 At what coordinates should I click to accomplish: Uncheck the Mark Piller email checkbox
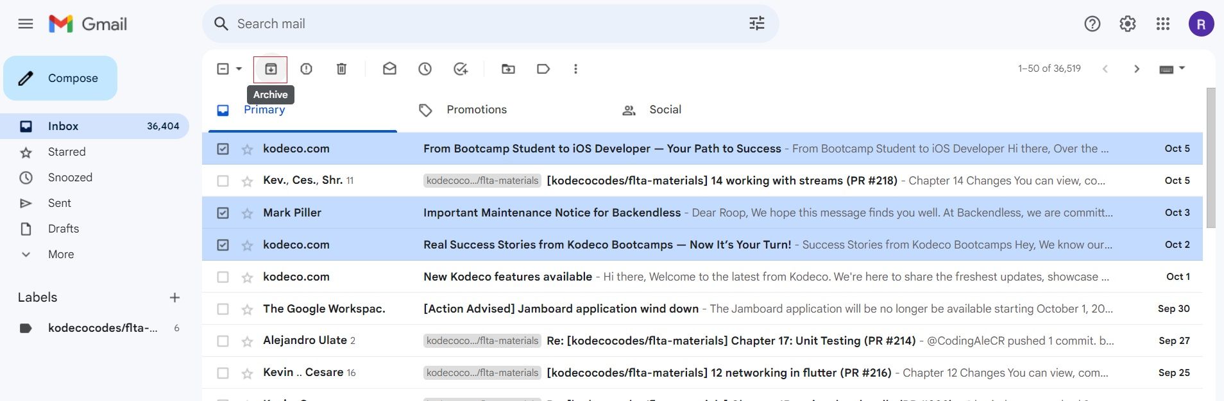pos(223,213)
